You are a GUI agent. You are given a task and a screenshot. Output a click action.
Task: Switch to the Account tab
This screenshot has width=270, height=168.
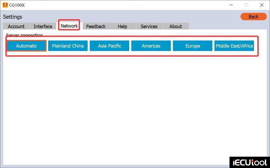pyautogui.click(x=16, y=26)
